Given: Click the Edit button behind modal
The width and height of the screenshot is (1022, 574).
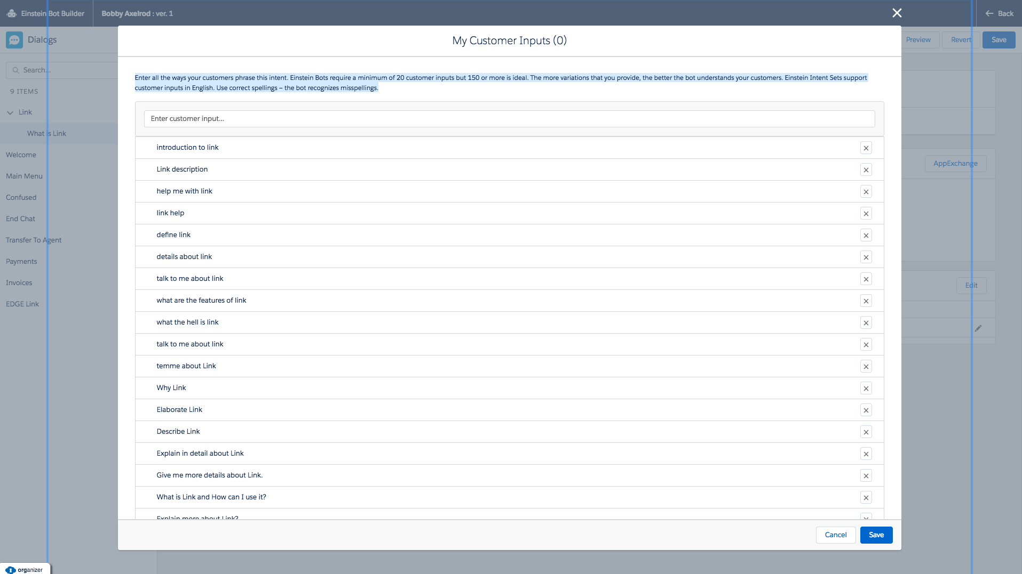Looking at the screenshot, I should 971,286.
